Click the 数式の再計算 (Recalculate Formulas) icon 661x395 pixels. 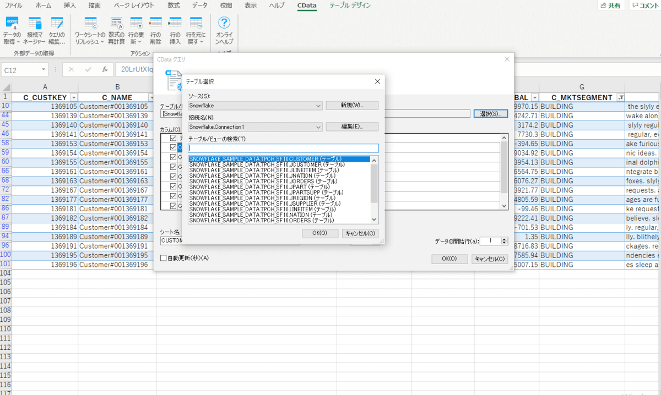pyautogui.click(x=116, y=23)
